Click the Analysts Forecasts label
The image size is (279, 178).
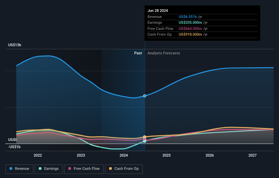tap(164, 53)
